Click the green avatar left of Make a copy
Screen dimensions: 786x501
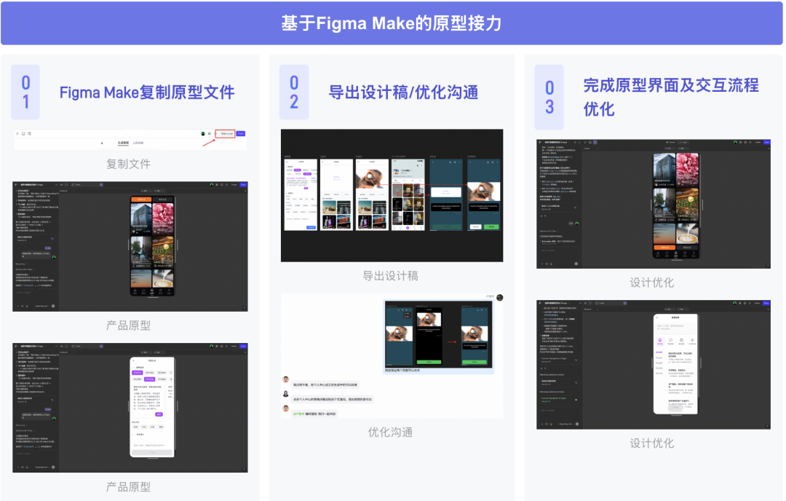[x=203, y=133]
